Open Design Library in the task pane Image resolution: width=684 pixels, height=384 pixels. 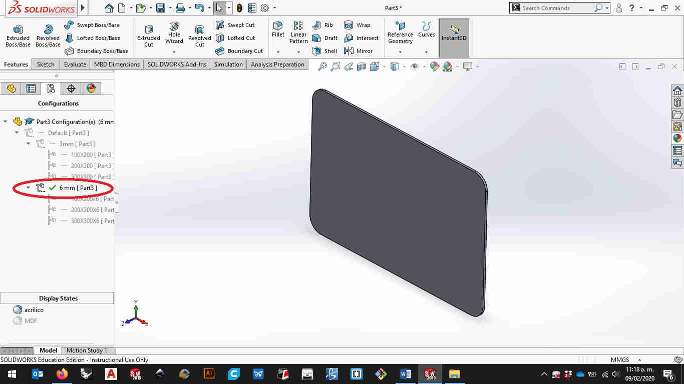pos(677,102)
